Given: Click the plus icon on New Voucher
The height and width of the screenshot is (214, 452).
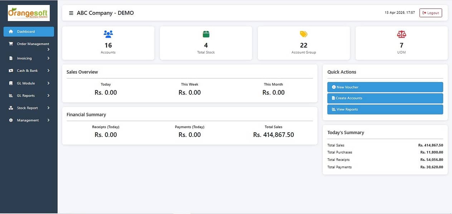Looking at the screenshot, I should 334,87.
